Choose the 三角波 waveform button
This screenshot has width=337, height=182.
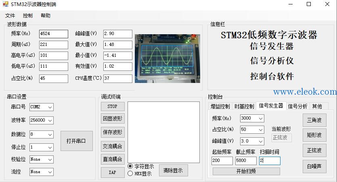(x=314, y=120)
